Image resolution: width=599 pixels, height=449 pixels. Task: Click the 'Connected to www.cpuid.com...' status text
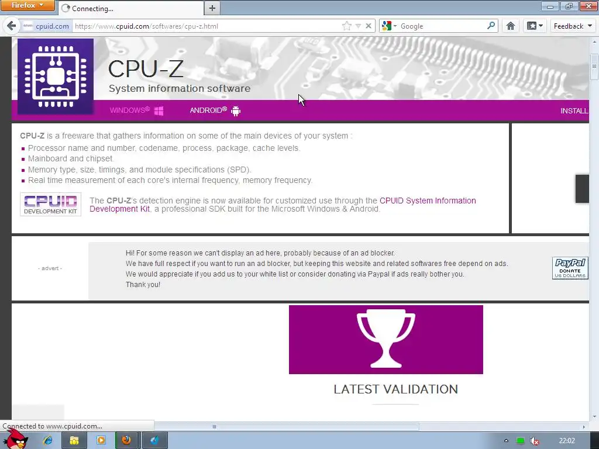coord(52,426)
